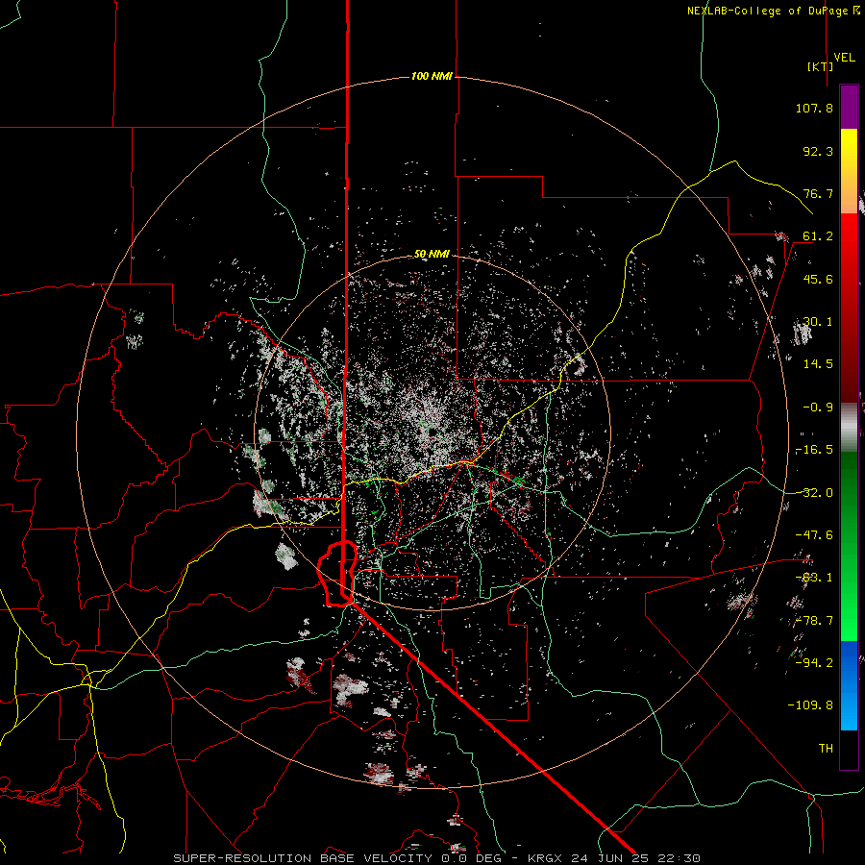The height and width of the screenshot is (865, 865).
Task: Click the -0.9 velocity scale value
Action: point(818,408)
